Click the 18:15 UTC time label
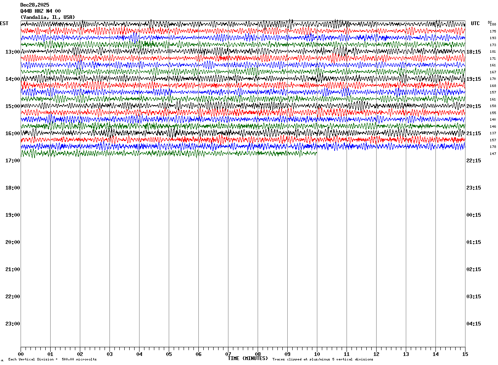Image resolution: width=498 pixels, height=365 pixels. [473, 52]
